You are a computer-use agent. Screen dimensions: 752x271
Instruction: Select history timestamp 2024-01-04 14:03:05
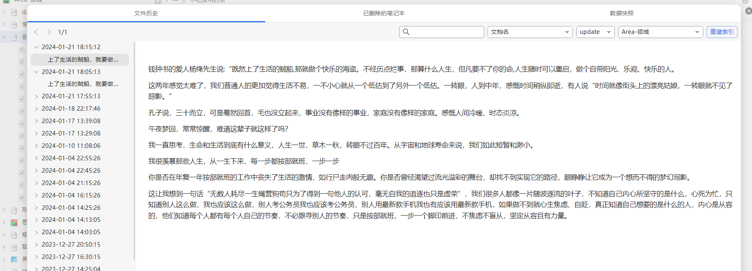click(71, 232)
